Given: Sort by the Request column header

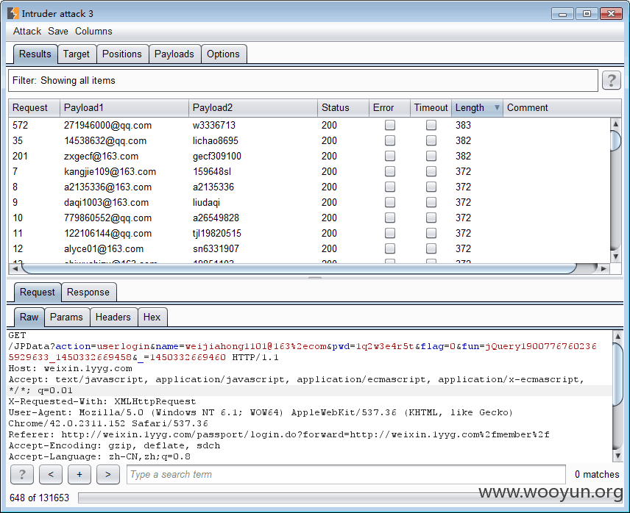Looking at the screenshot, I should 34,108.
